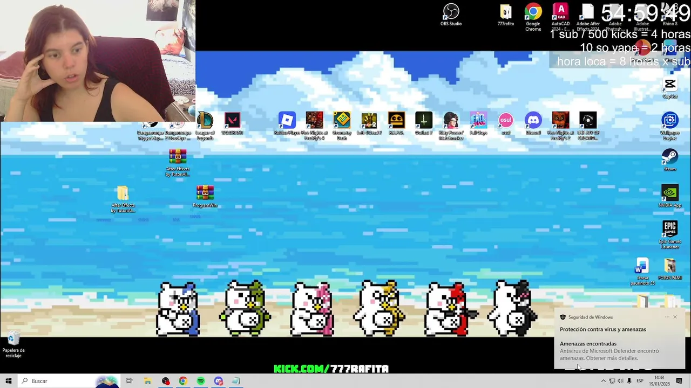Open the Roblox Player shortcut
This screenshot has width=691, height=388.
click(x=287, y=123)
